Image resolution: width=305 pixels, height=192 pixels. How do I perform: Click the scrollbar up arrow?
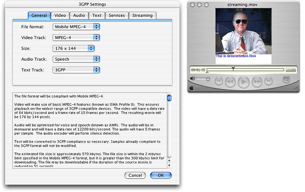169,160
